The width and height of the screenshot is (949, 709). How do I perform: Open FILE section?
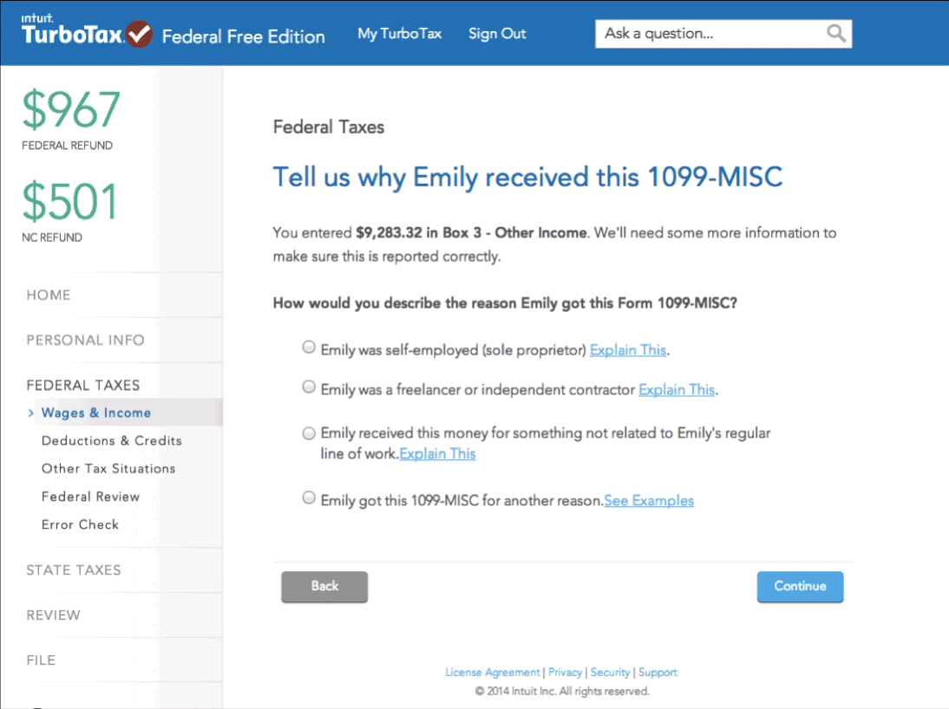click(41, 660)
